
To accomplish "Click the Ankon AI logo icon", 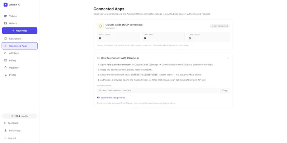I will pos(5,5).
